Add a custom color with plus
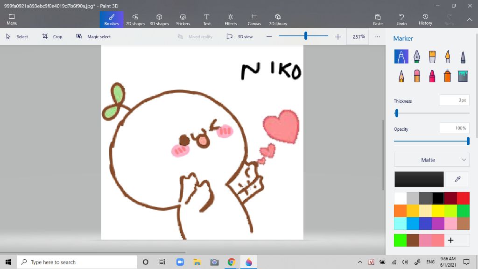Image resolution: width=478 pixels, height=269 pixels. click(450, 241)
